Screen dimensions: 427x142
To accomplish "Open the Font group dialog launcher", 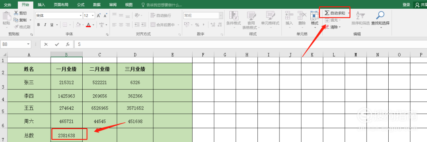I will coord(107,34).
